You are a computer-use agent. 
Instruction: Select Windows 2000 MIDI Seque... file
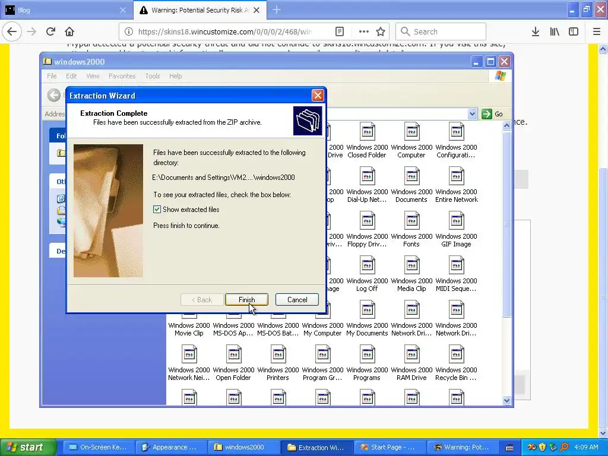click(456, 274)
